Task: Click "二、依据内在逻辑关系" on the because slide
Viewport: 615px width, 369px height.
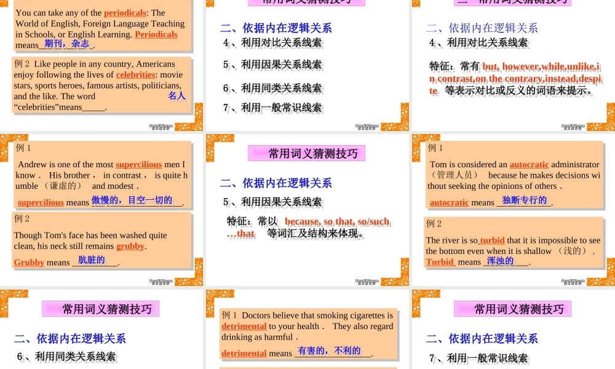Action: pyautogui.click(x=276, y=183)
